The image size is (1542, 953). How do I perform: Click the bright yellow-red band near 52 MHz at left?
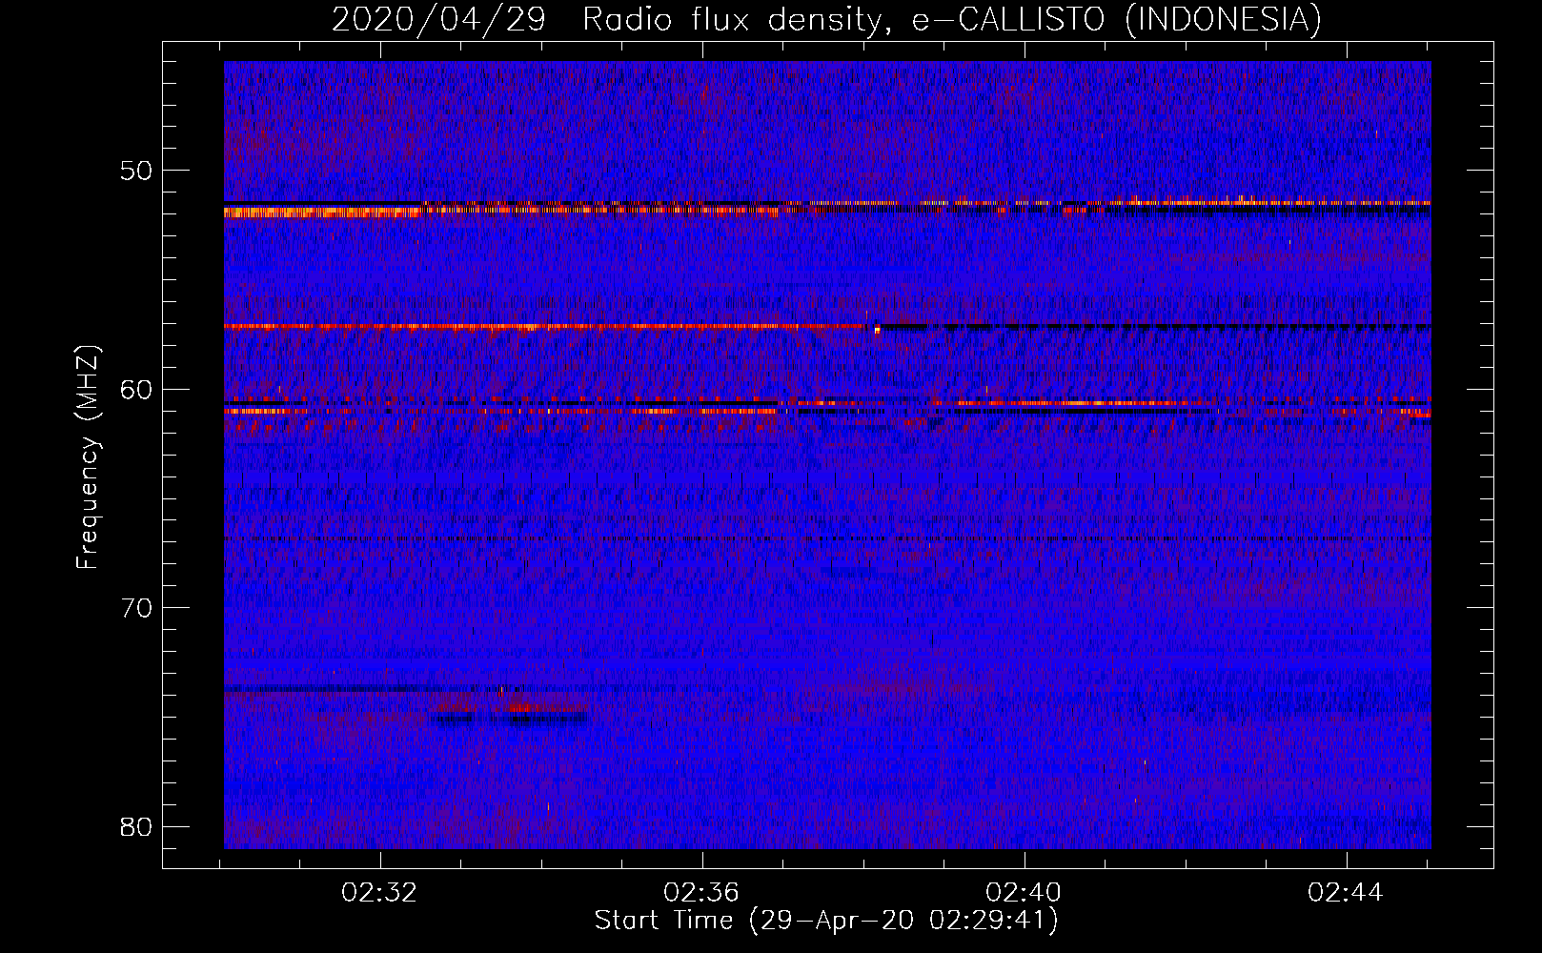(322, 212)
